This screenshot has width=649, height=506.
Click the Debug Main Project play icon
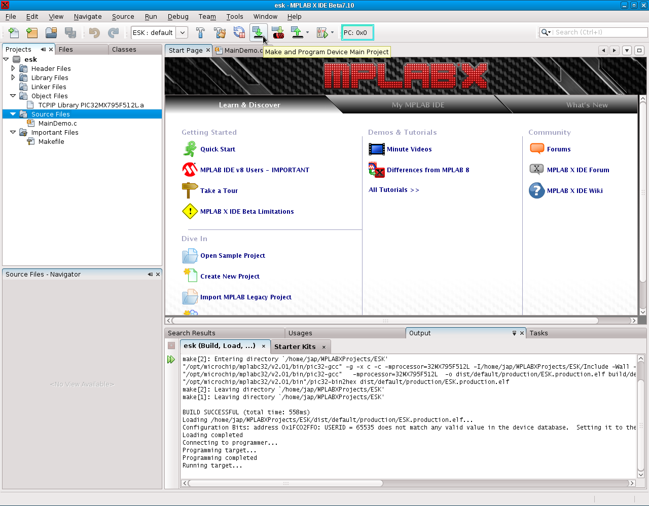(322, 33)
